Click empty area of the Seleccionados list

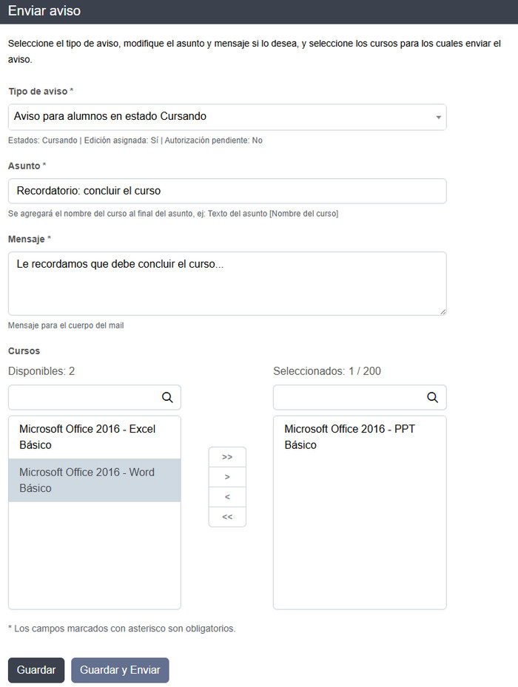coord(360,532)
